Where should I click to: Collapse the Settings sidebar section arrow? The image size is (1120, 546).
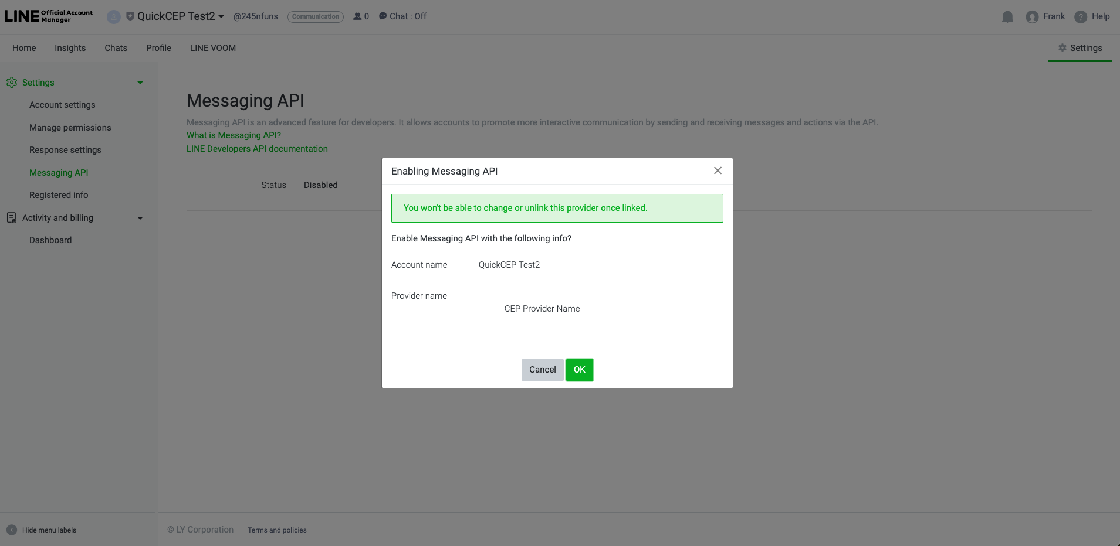(140, 83)
